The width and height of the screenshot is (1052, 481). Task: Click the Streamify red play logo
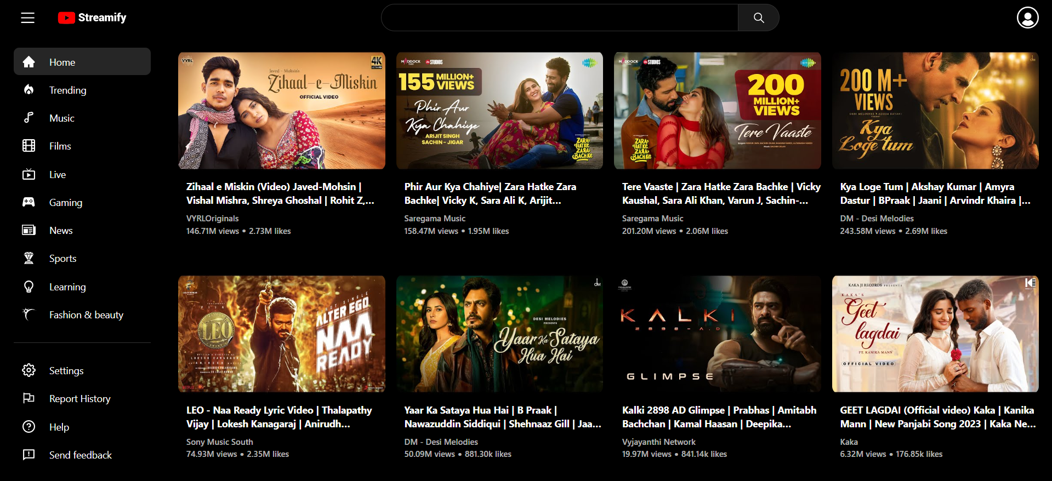pyautogui.click(x=66, y=18)
